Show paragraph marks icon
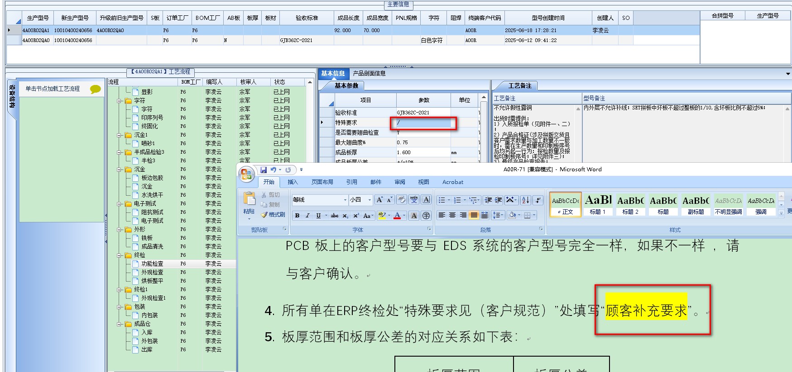 pyautogui.click(x=538, y=200)
